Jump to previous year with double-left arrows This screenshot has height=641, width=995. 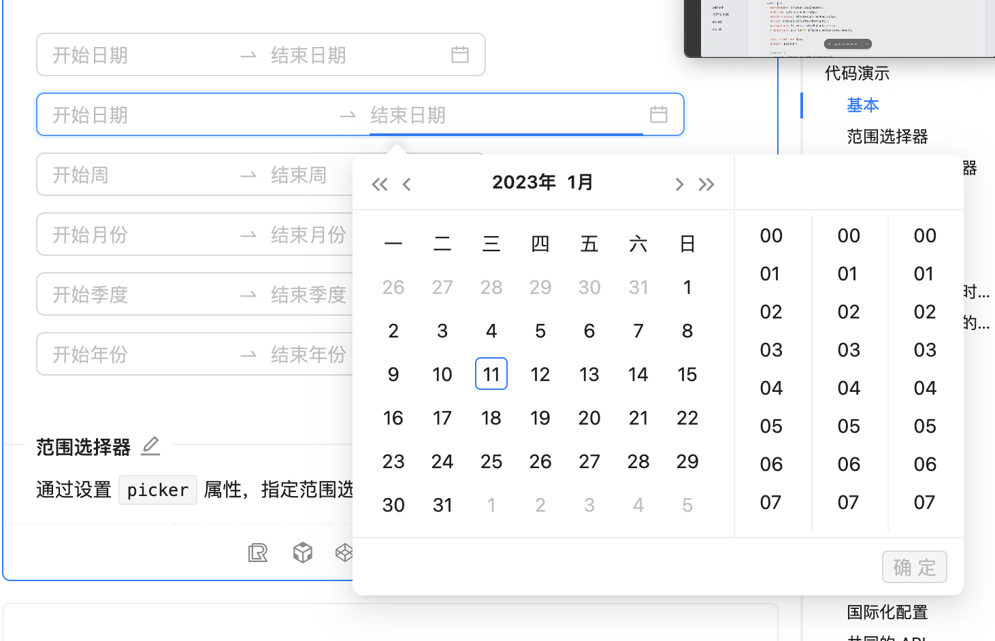pyautogui.click(x=379, y=184)
